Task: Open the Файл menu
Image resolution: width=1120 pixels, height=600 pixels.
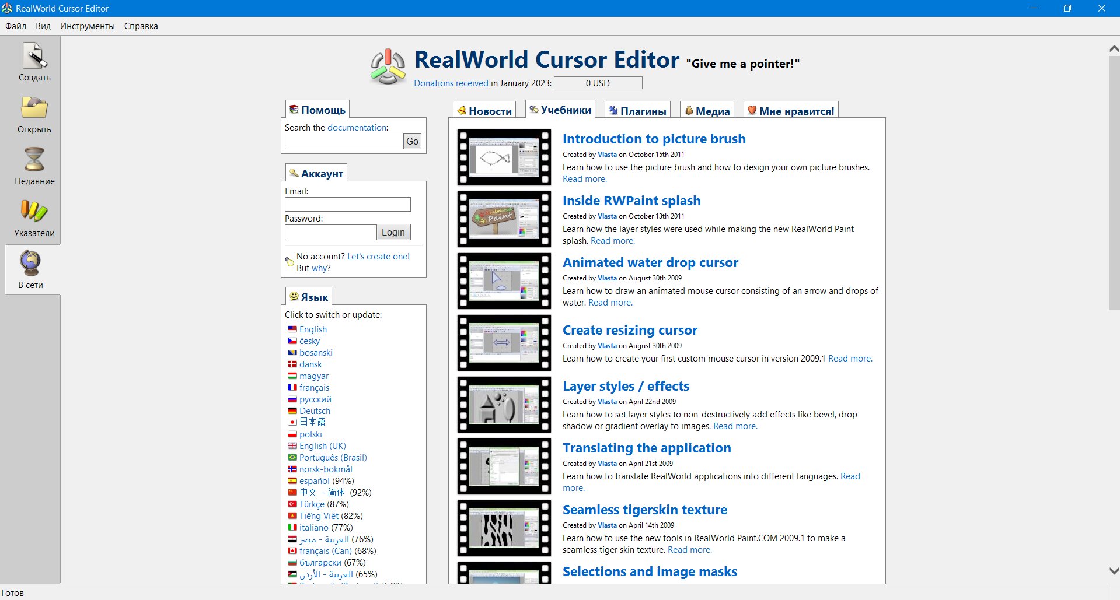Action: (x=16, y=26)
